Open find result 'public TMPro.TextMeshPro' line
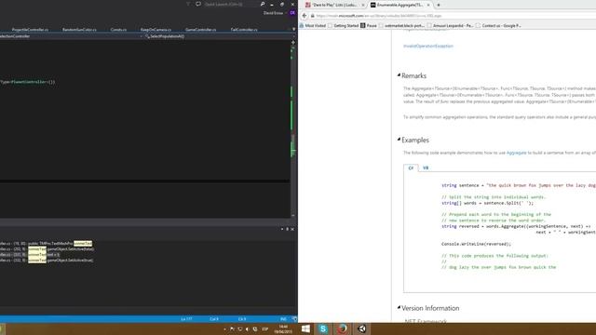 (x=46, y=244)
